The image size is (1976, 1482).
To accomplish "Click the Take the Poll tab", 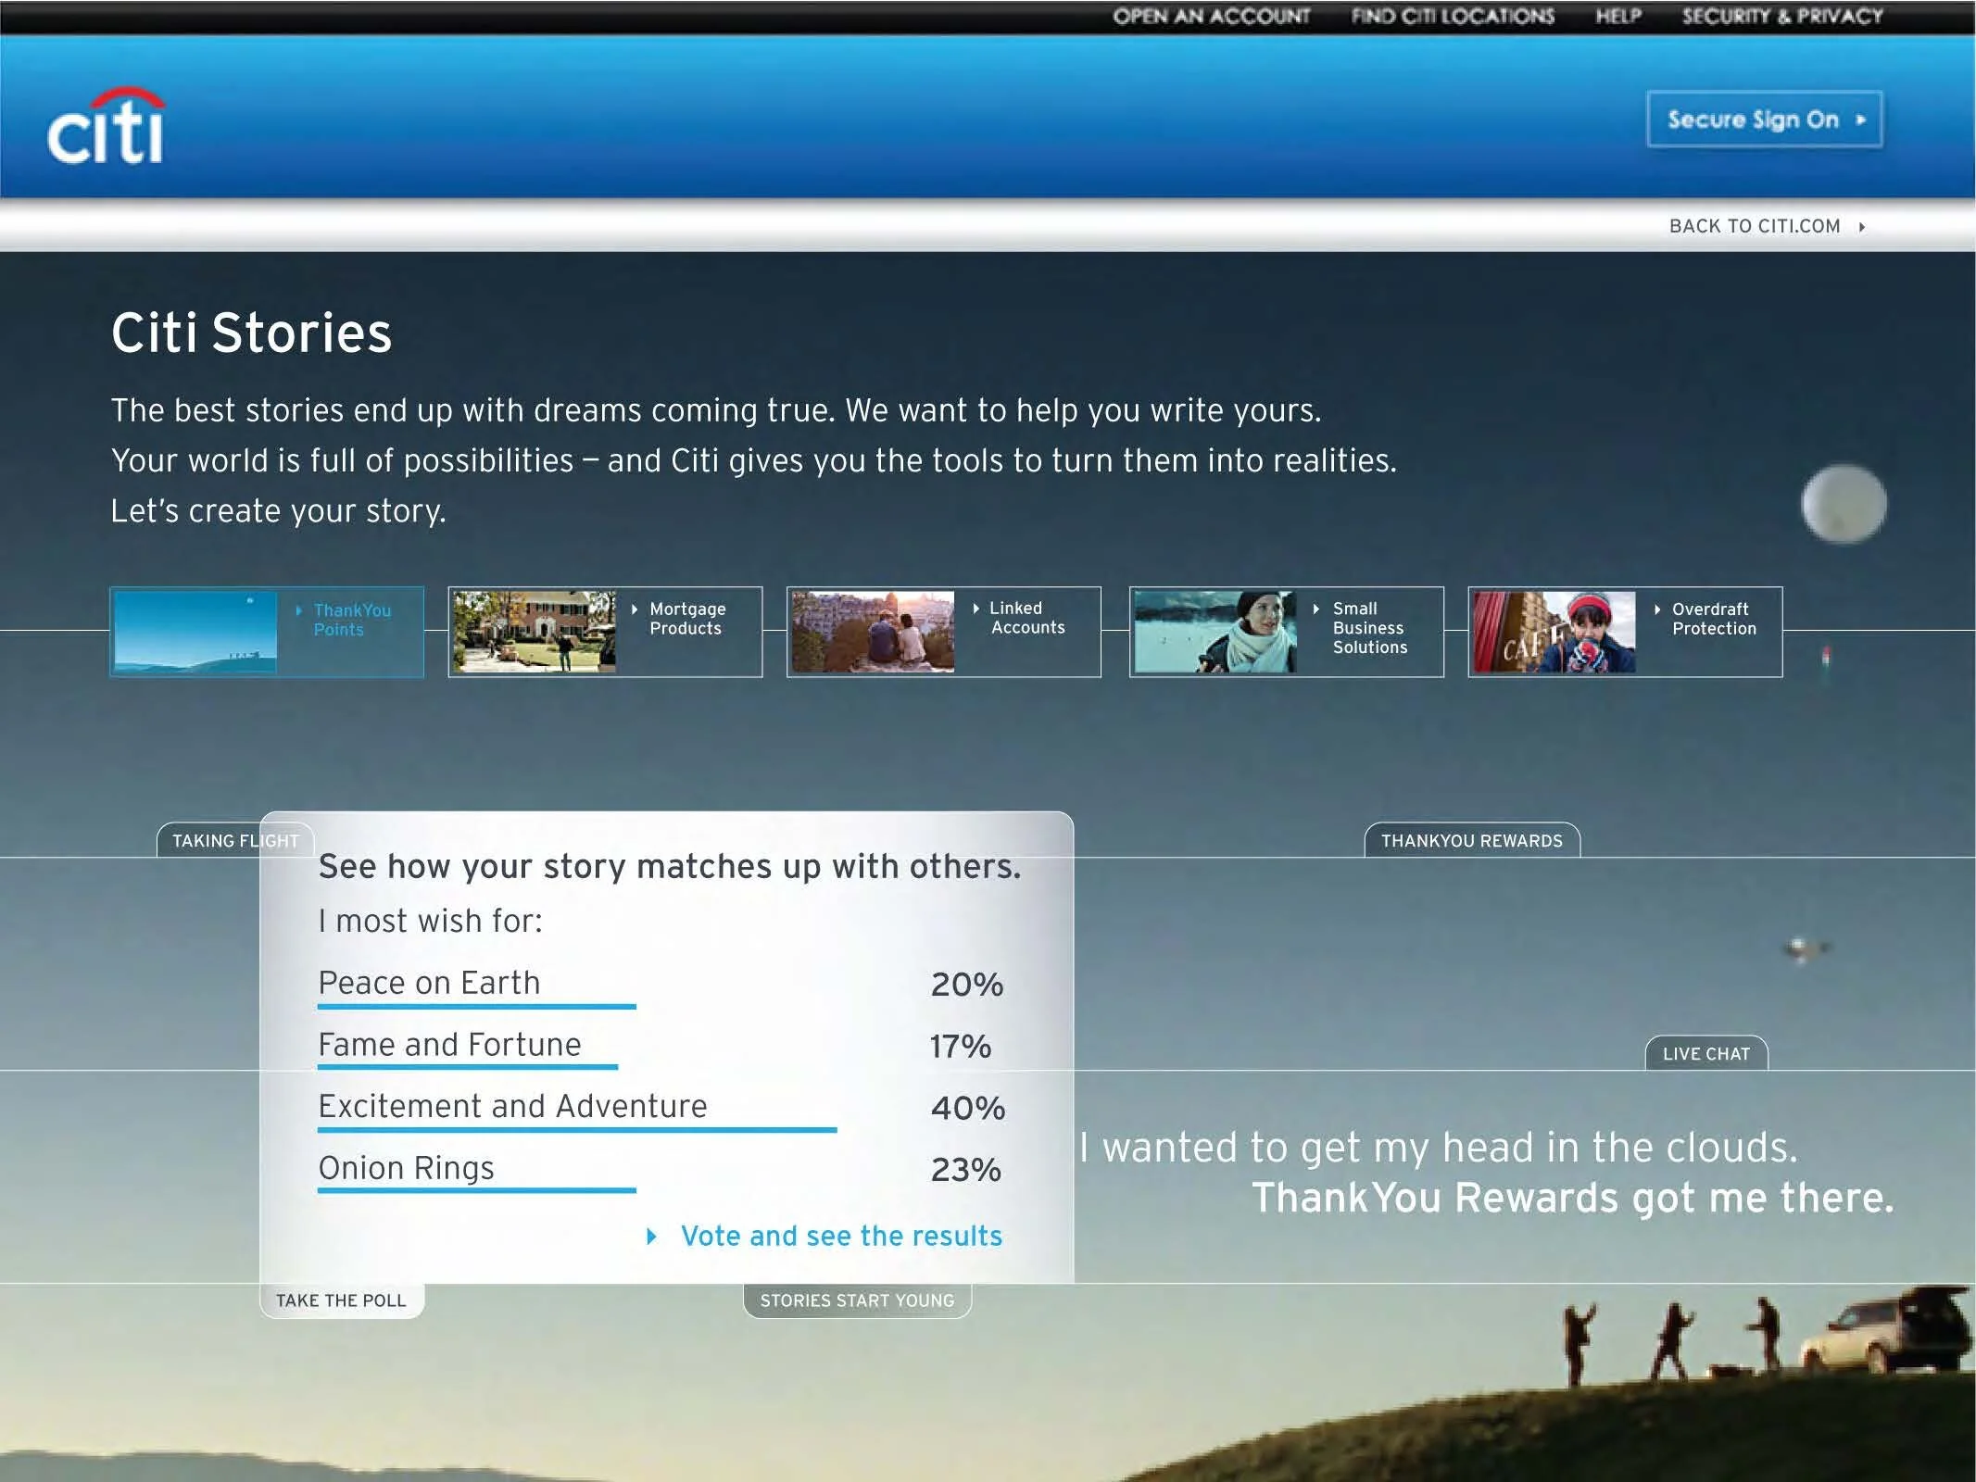I will pyautogui.click(x=341, y=1300).
